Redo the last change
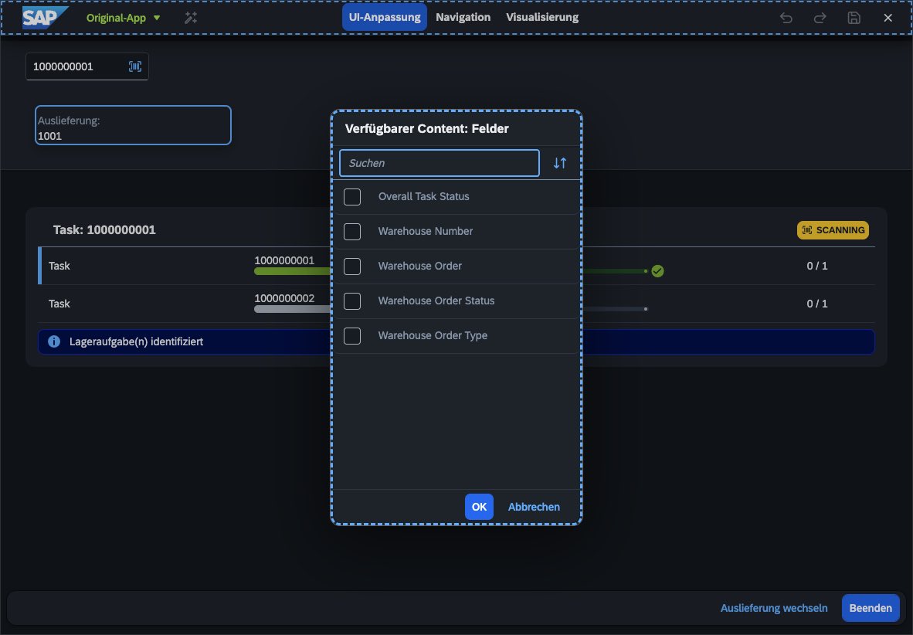The width and height of the screenshot is (913, 635). (820, 18)
